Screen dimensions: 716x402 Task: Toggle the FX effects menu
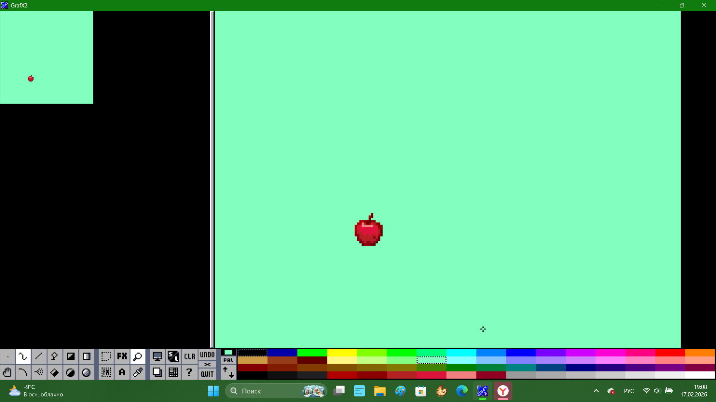[122, 357]
